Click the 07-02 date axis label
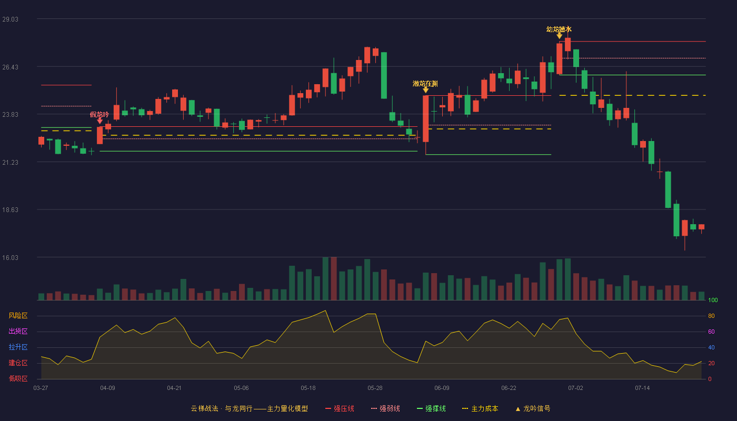 click(x=575, y=388)
